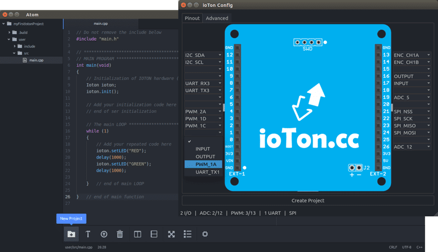The width and height of the screenshot is (438, 252).
Task: Open the ENC_CH1A pin 13 dropdown
Action: click(412, 55)
